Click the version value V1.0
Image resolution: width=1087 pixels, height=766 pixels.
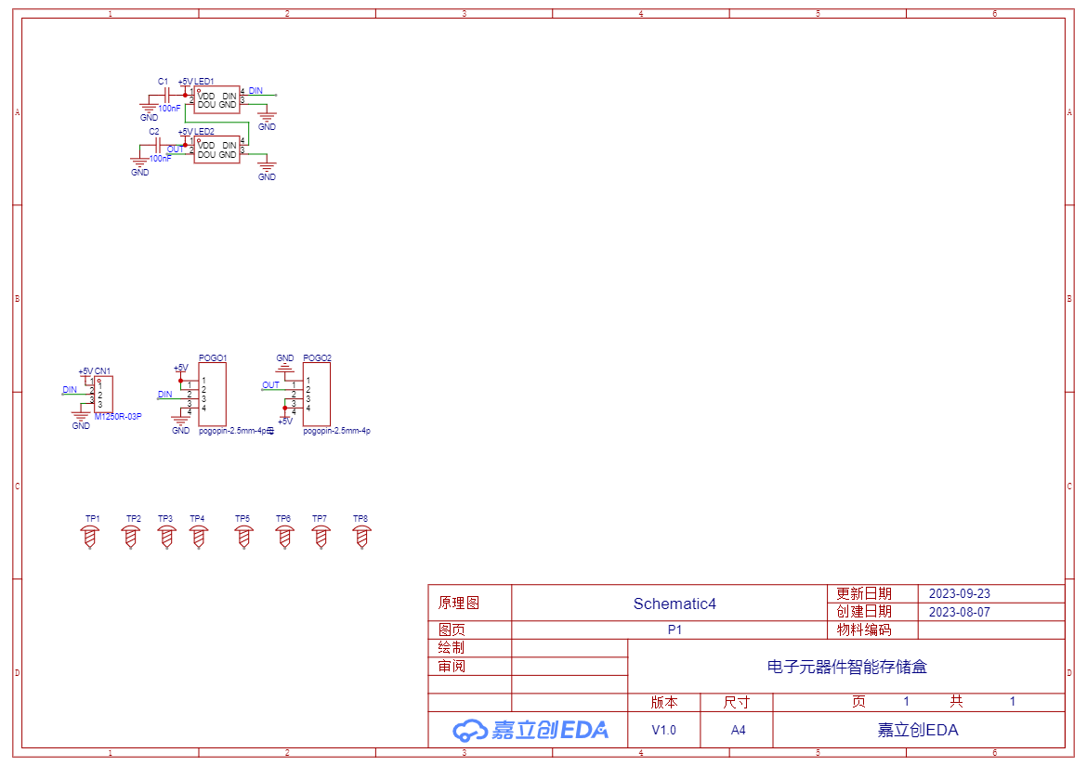click(663, 730)
